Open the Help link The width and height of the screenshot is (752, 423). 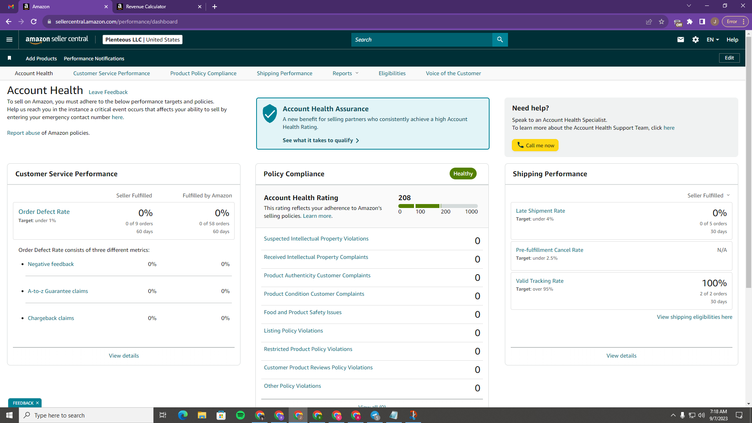(732, 40)
